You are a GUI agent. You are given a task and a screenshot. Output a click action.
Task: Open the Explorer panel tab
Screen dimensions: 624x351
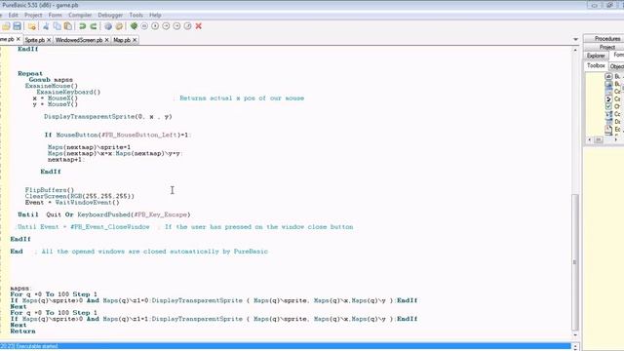click(x=596, y=56)
